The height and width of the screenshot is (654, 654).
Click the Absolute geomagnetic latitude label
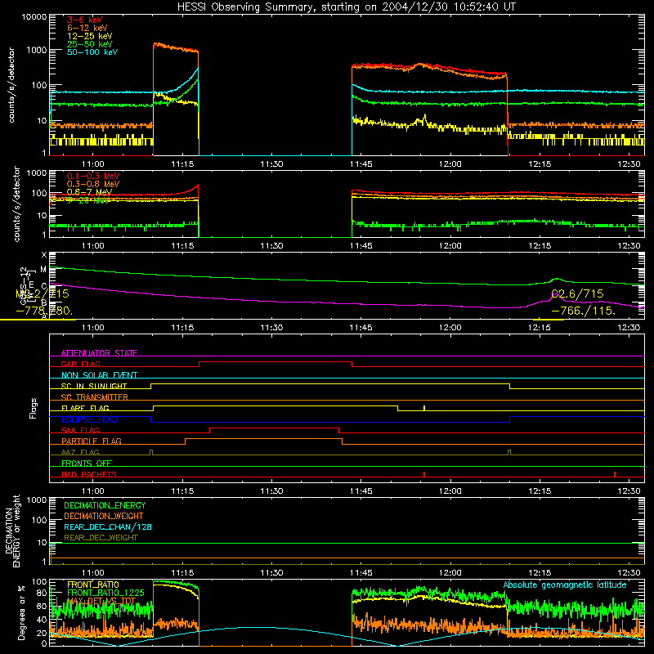coord(565,585)
